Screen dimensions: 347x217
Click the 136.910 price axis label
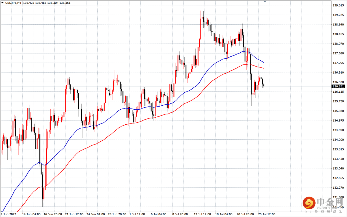click(x=338, y=73)
